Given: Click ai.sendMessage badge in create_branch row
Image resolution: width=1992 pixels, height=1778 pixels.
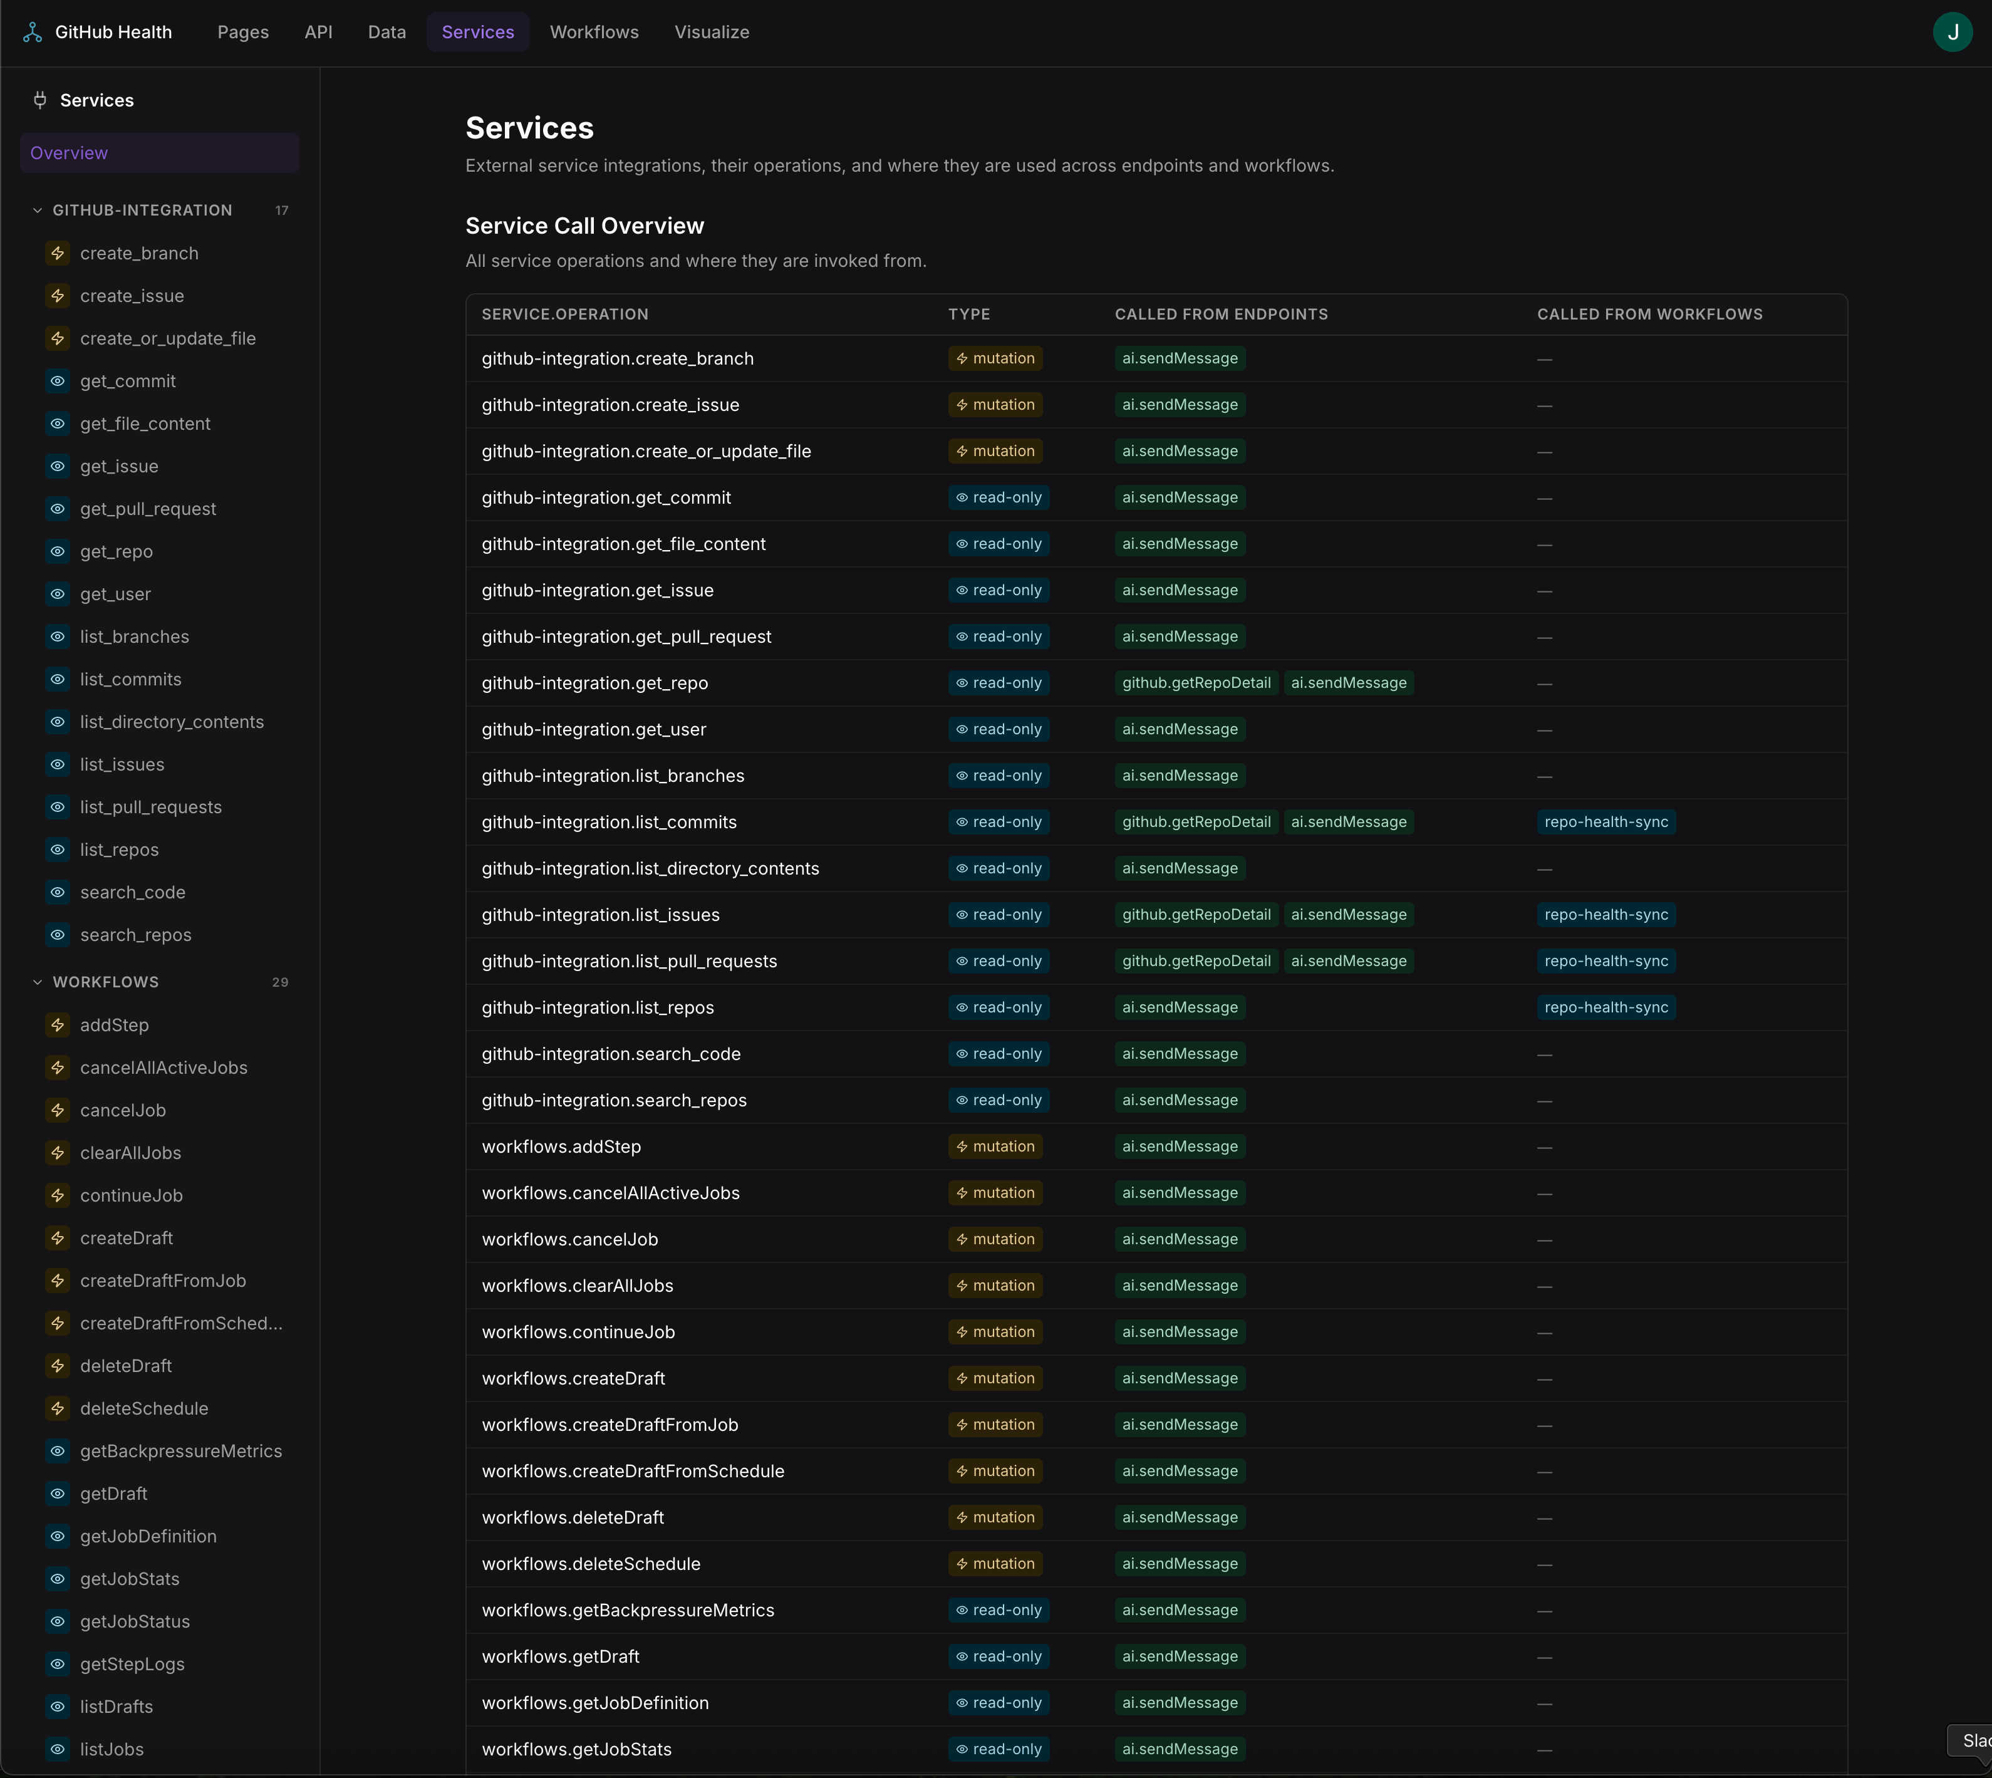Looking at the screenshot, I should 1179,358.
